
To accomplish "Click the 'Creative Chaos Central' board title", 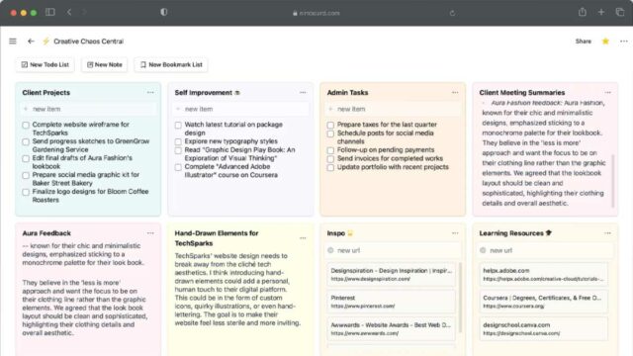I will tap(88, 42).
